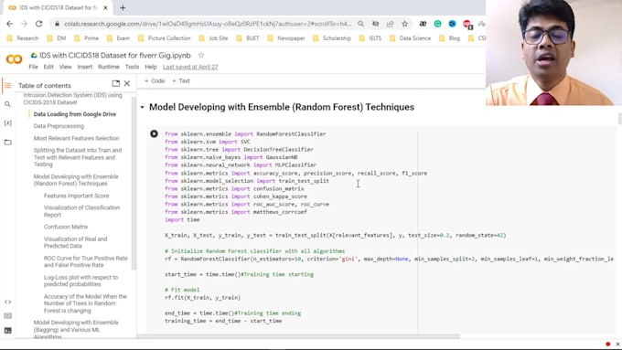Click the Table of contents vertical scrollbar

point(134,183)
